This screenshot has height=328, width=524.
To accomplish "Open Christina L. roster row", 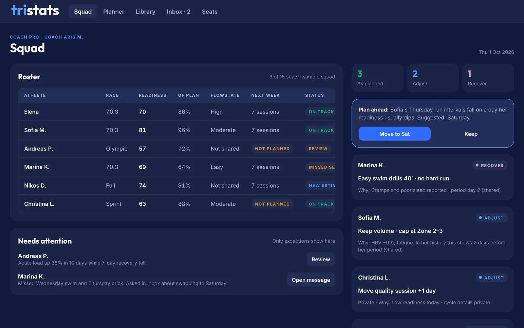I will 177,204.
